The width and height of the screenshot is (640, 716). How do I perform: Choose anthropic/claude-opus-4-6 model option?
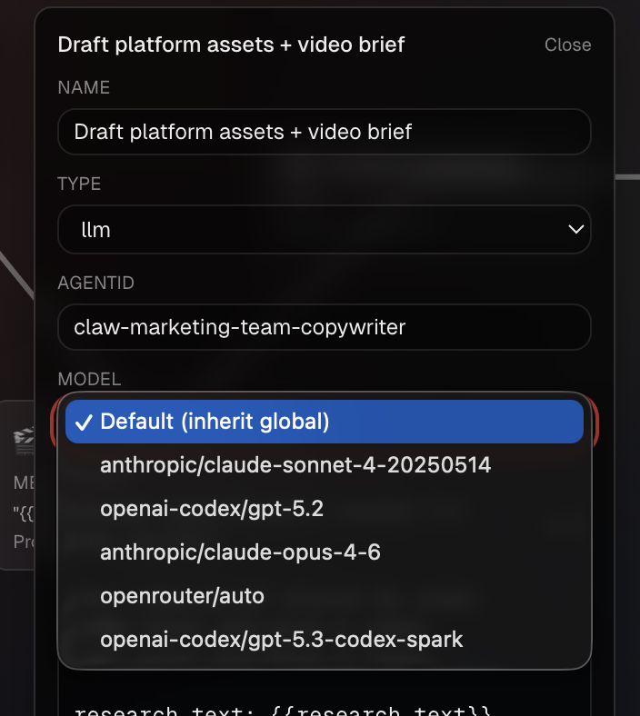coord(325,552)
